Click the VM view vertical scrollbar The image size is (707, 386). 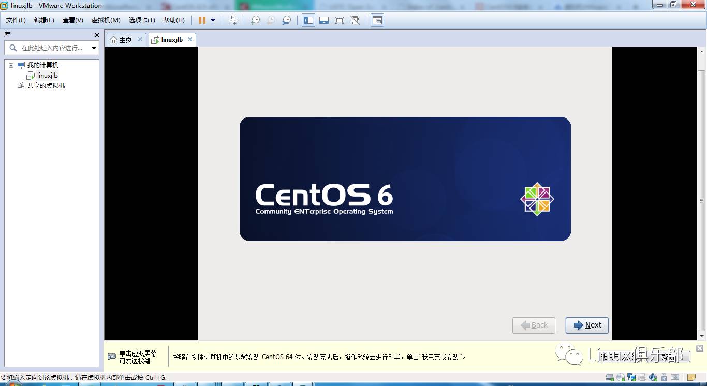point(702,201)
